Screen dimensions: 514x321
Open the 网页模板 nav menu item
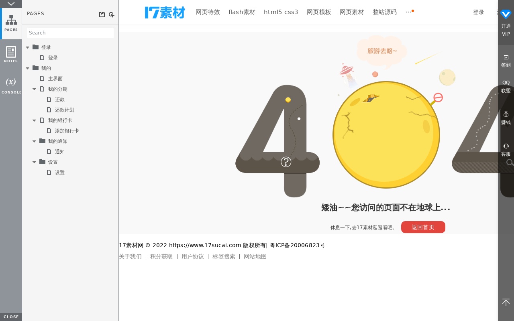tap(319, 12)
